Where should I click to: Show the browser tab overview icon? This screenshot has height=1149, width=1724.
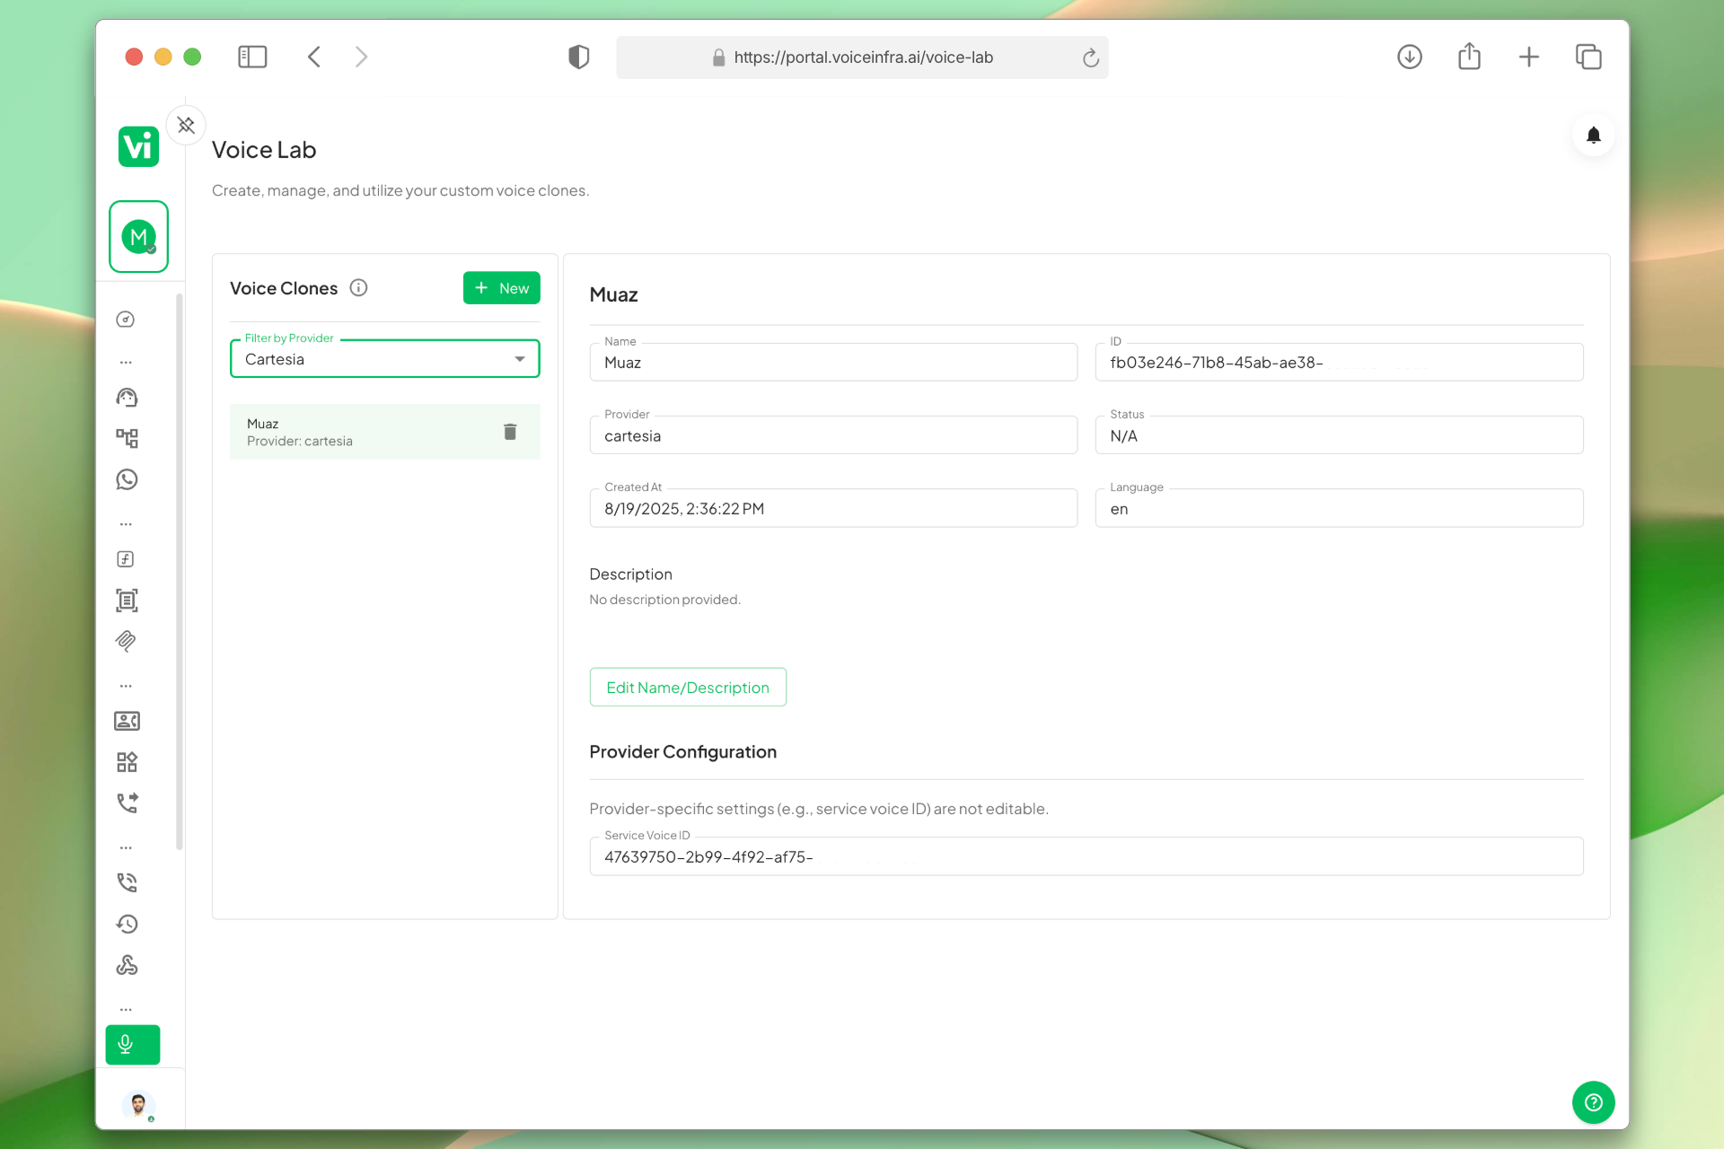[x=1588, y=57]
